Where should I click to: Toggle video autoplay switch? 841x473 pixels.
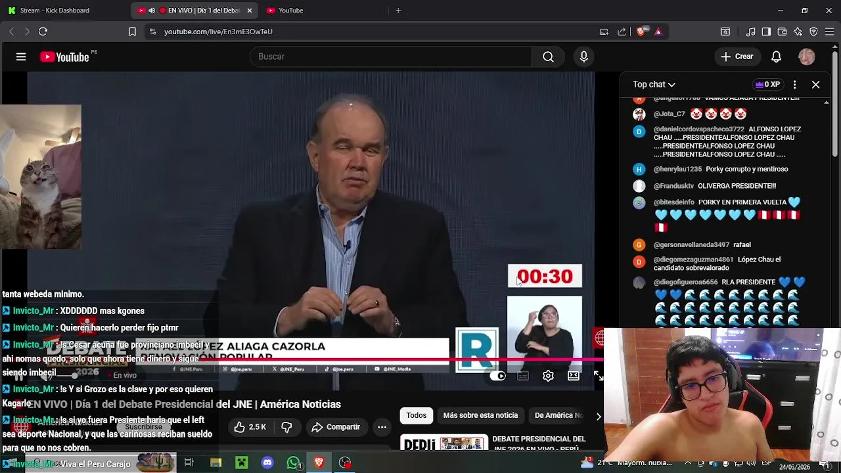[x=497, y=376]
